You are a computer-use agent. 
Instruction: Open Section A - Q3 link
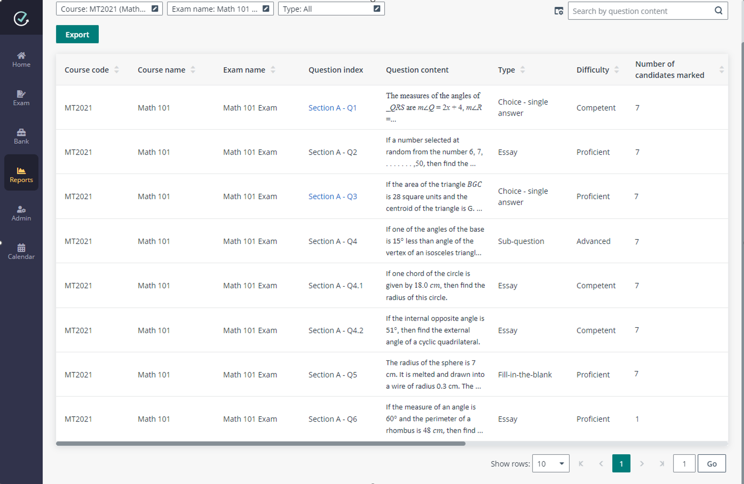(332, 196)
